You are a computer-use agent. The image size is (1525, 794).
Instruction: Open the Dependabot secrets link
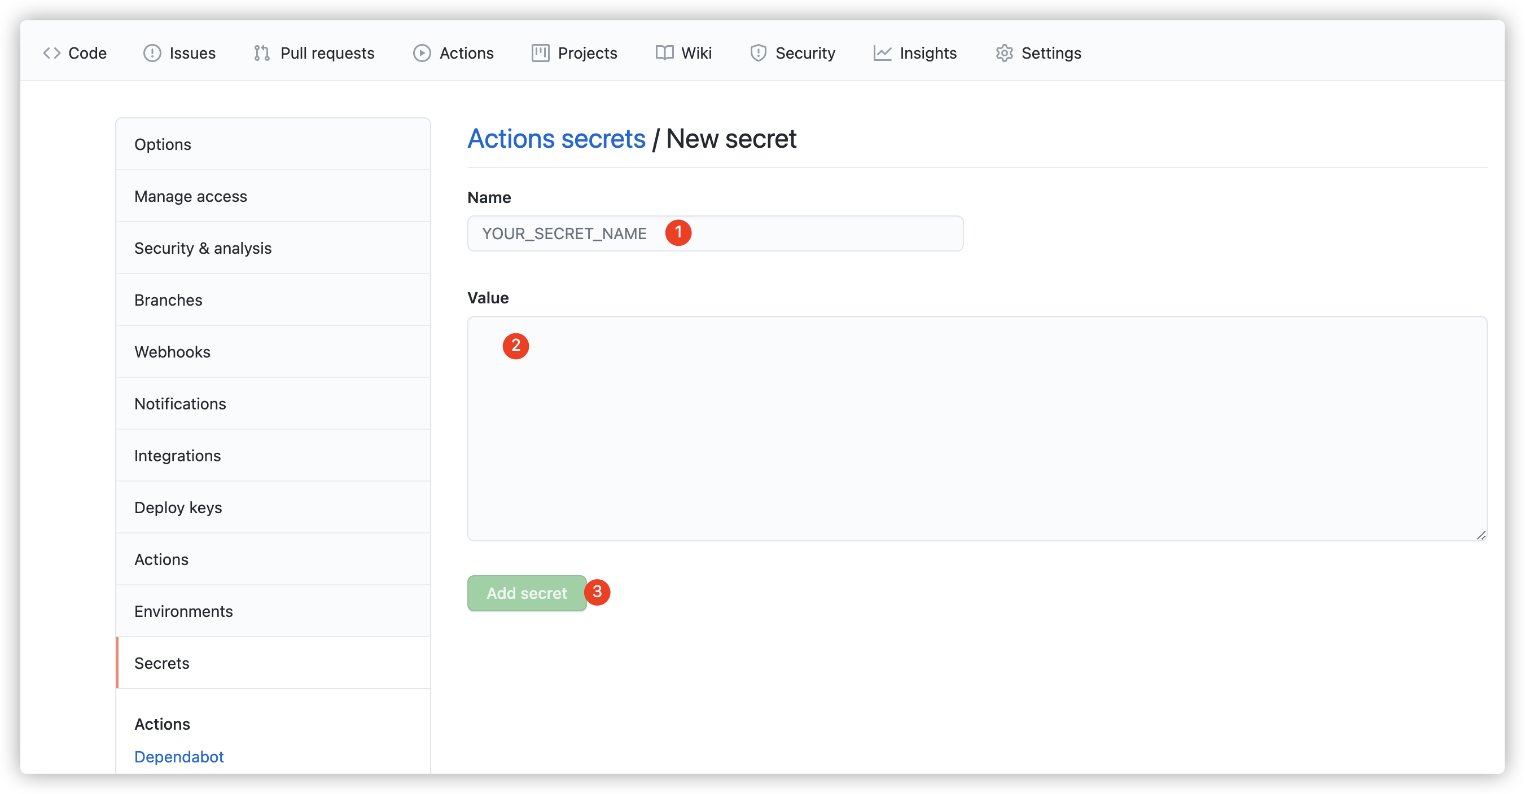(179, 757)
